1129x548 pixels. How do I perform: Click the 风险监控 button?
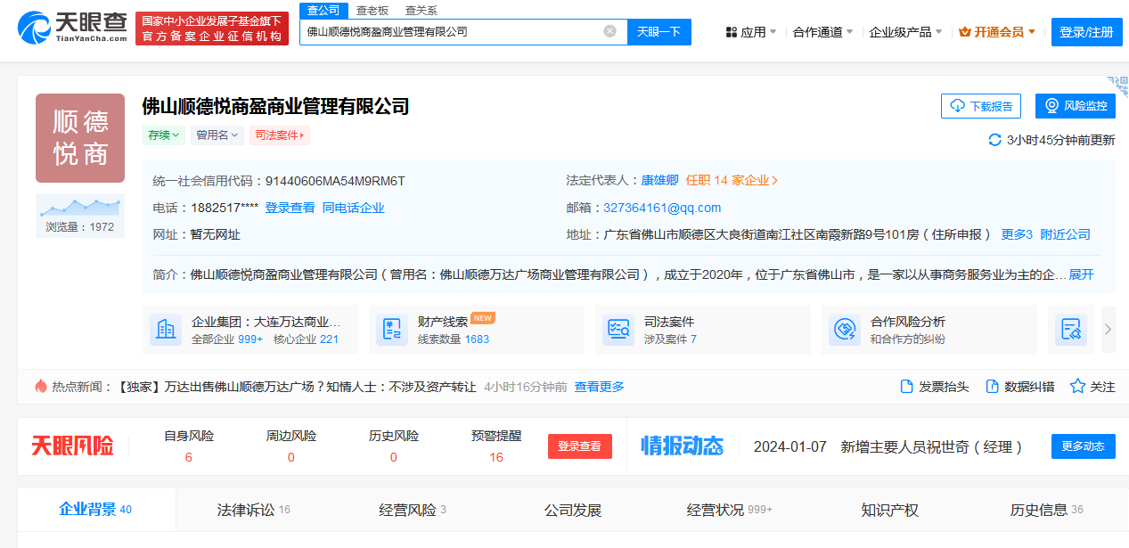[x=1075, y=106]
